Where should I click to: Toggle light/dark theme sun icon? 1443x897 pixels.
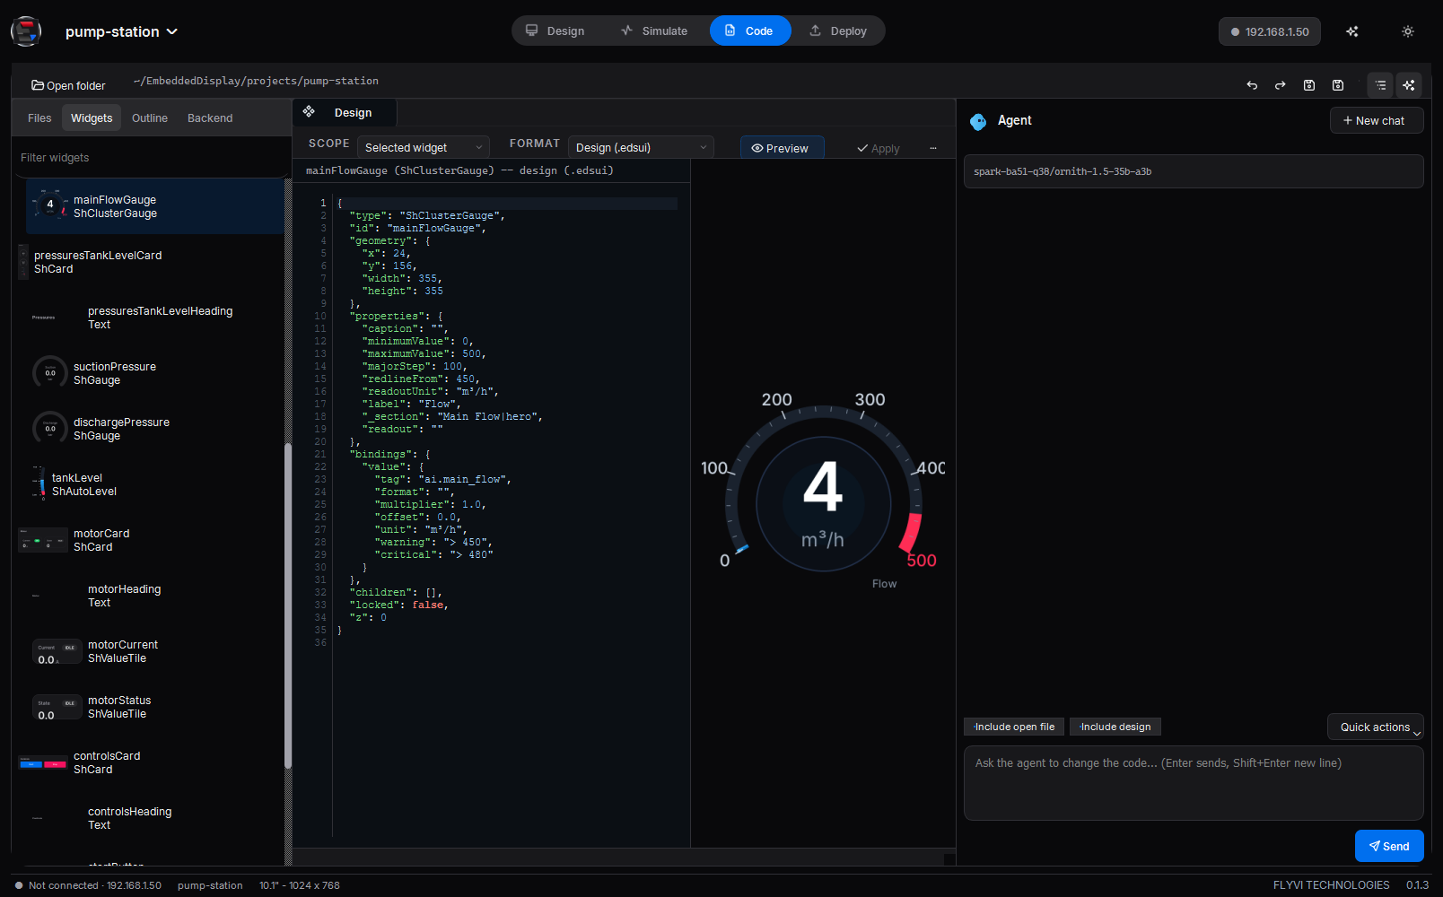pos(1408,31)
